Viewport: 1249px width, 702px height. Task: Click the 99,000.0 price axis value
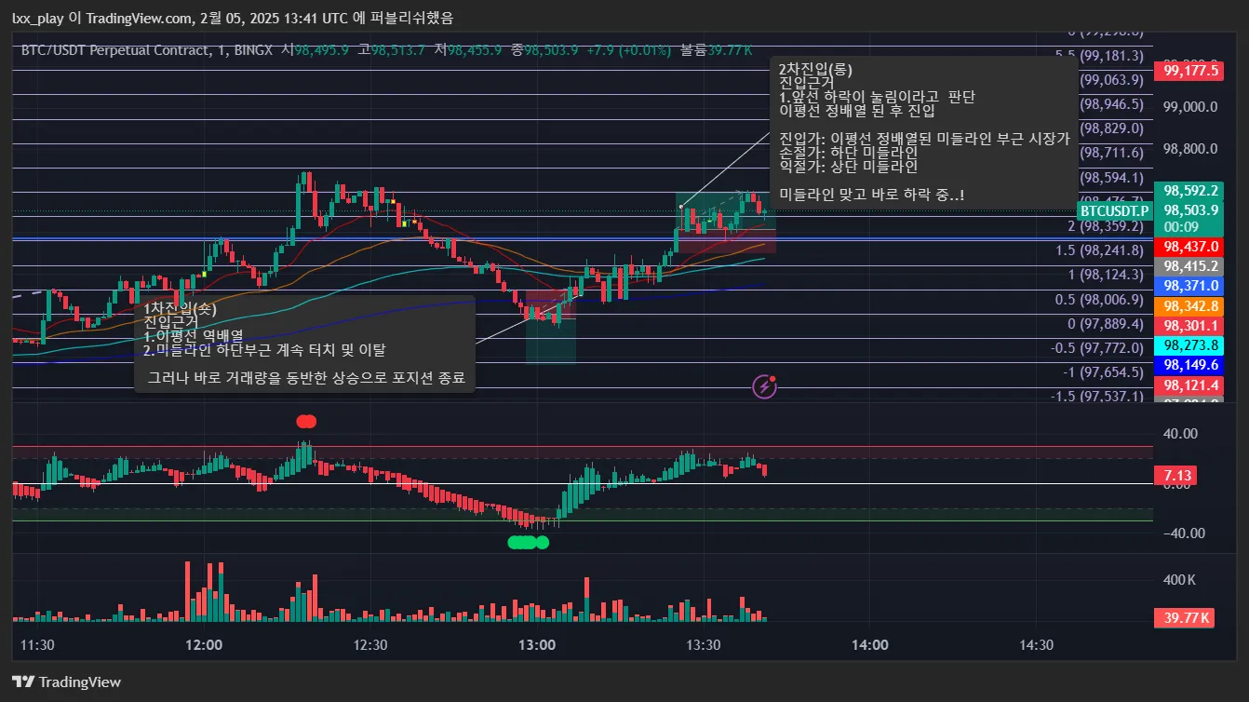click(x=1189, y=106)
